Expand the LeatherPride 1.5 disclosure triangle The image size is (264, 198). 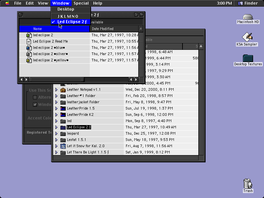(56, 109)
